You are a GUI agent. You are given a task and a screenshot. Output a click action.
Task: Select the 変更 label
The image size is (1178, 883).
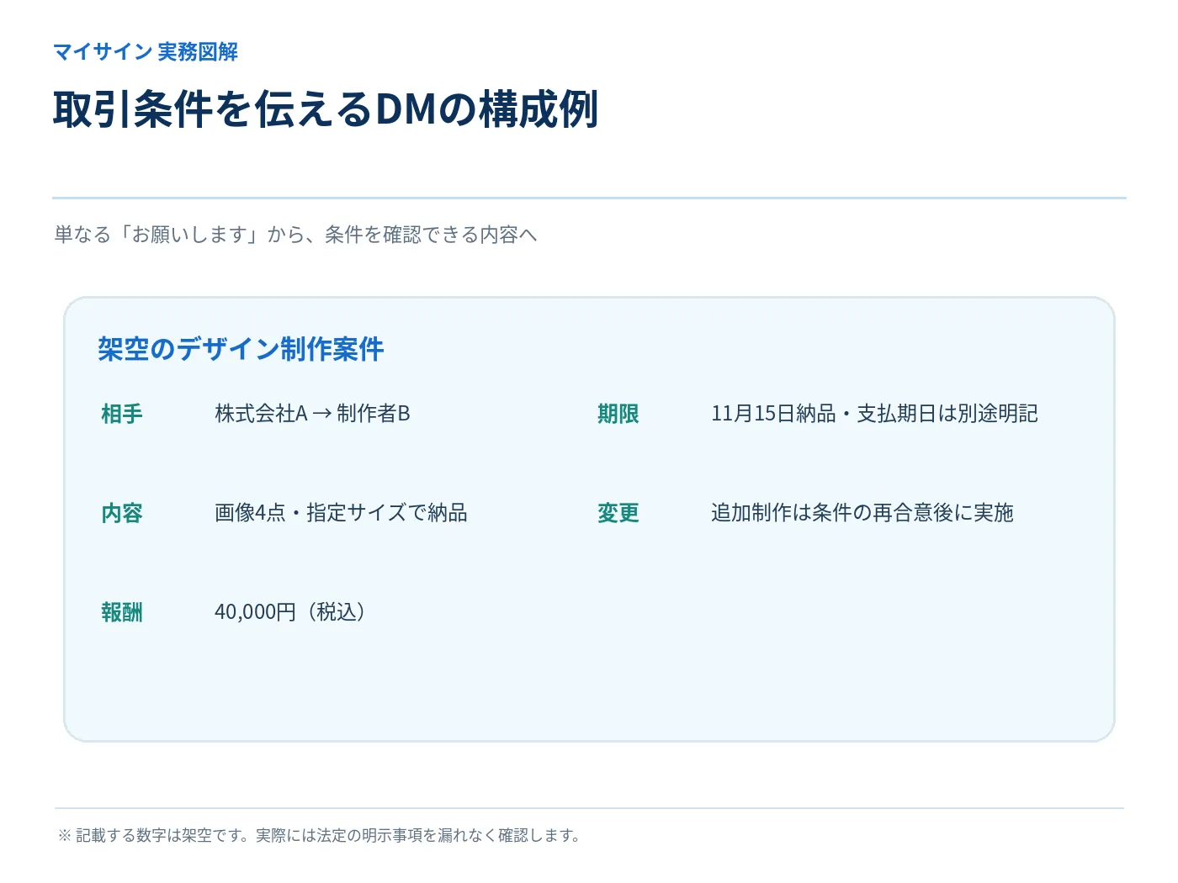tap(618, 513)
